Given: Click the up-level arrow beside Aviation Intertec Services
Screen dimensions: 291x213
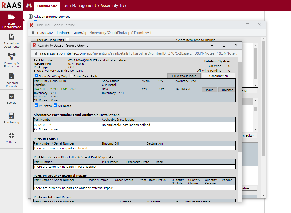Looking at the screenshot, I should (31, 17).
